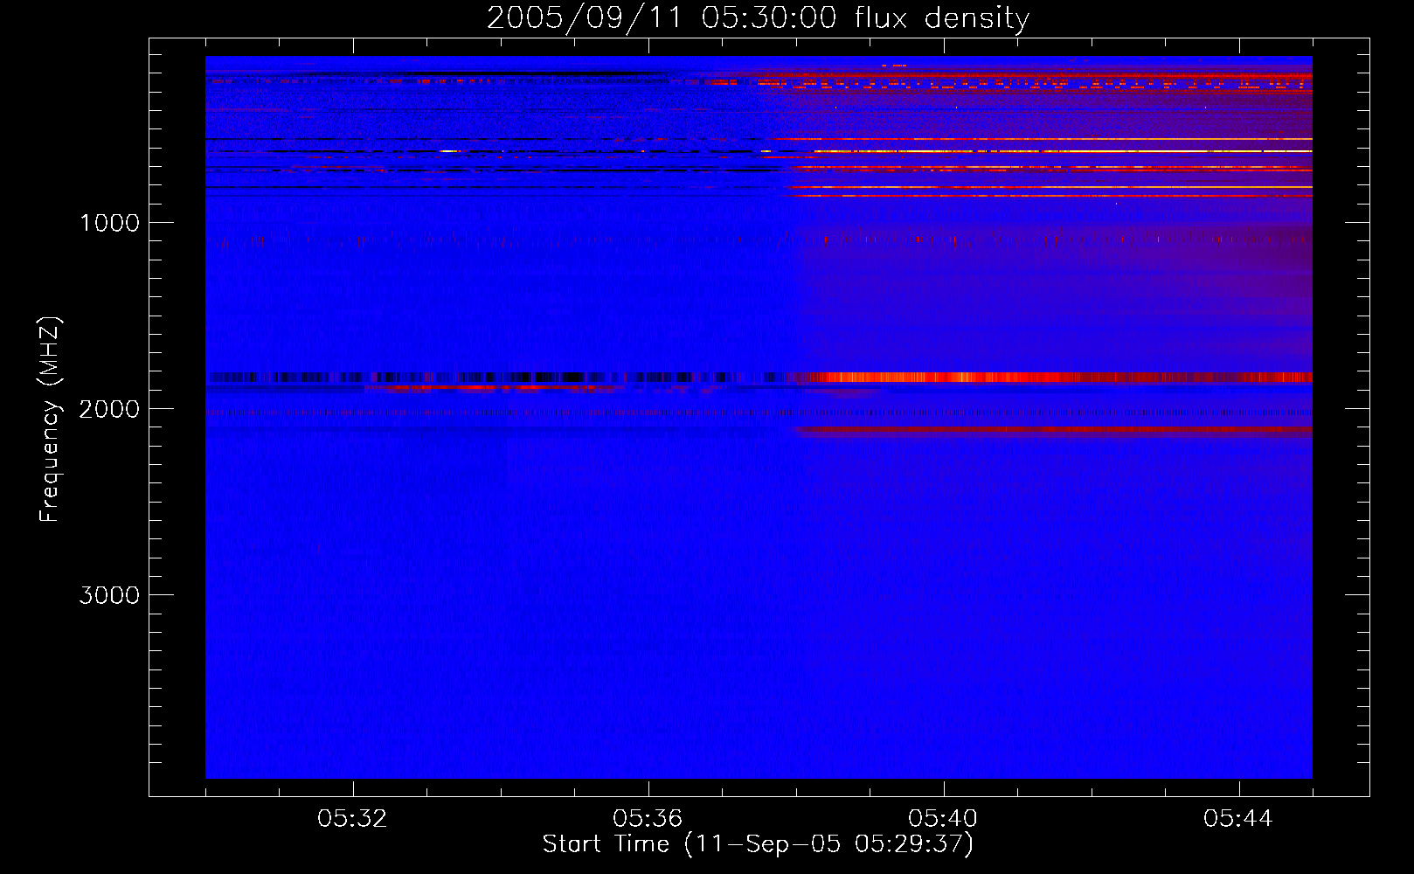1414x874 pixels.
Task: Click the bright yellow-white line in the upper spectrogram
Action: tap(1062, 151)
